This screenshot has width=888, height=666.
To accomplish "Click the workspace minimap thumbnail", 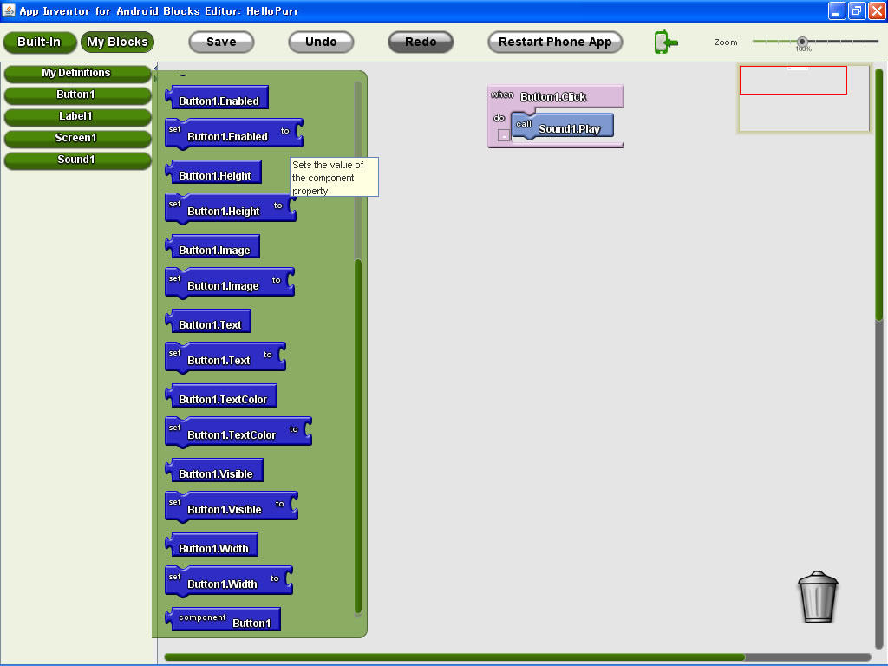I will pos(803,99).
